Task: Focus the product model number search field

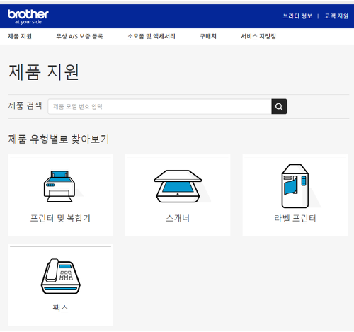Action: pyautogui.click(x=160, y=107)
